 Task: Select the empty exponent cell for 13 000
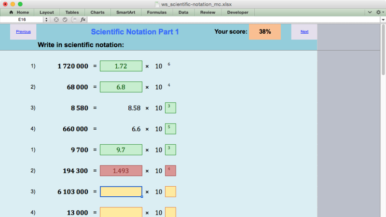click(170, 212)
